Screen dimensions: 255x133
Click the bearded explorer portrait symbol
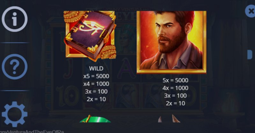click(x=171, y=42)
